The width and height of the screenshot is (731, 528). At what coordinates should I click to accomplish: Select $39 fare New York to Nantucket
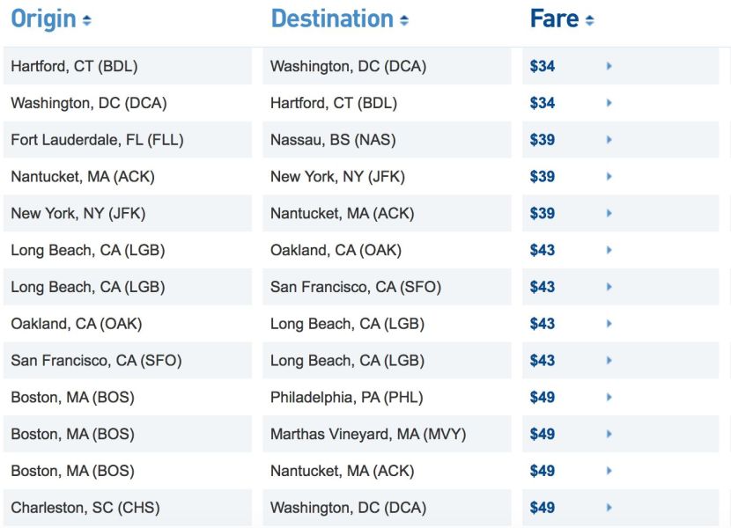[543, 214]
